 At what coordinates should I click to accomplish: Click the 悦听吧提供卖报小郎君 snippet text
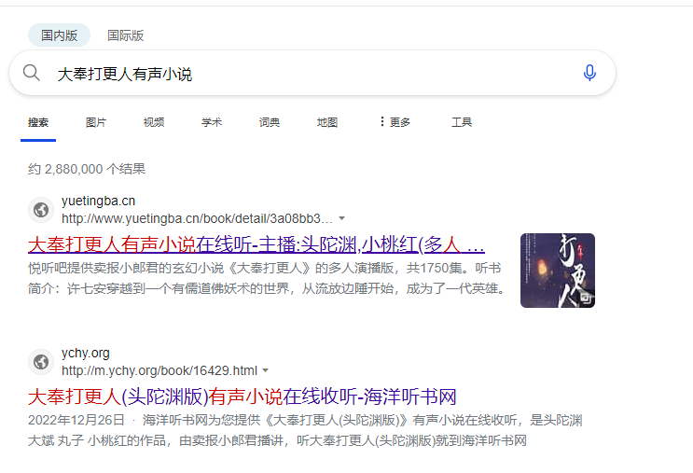(267, 279)
